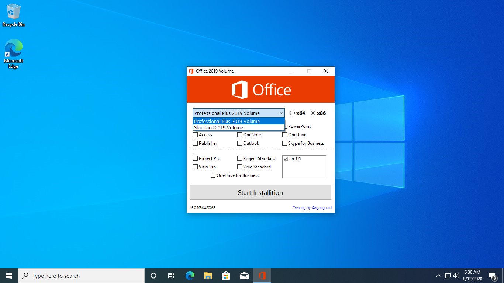Viewport: 504px width, 283px height.
Task: Open Microsoft Store from the taskbar
Action: point(226,275)
